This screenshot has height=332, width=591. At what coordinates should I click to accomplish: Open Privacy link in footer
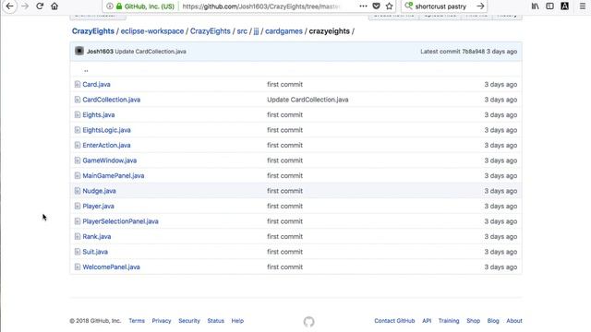[x=162, y=321]
